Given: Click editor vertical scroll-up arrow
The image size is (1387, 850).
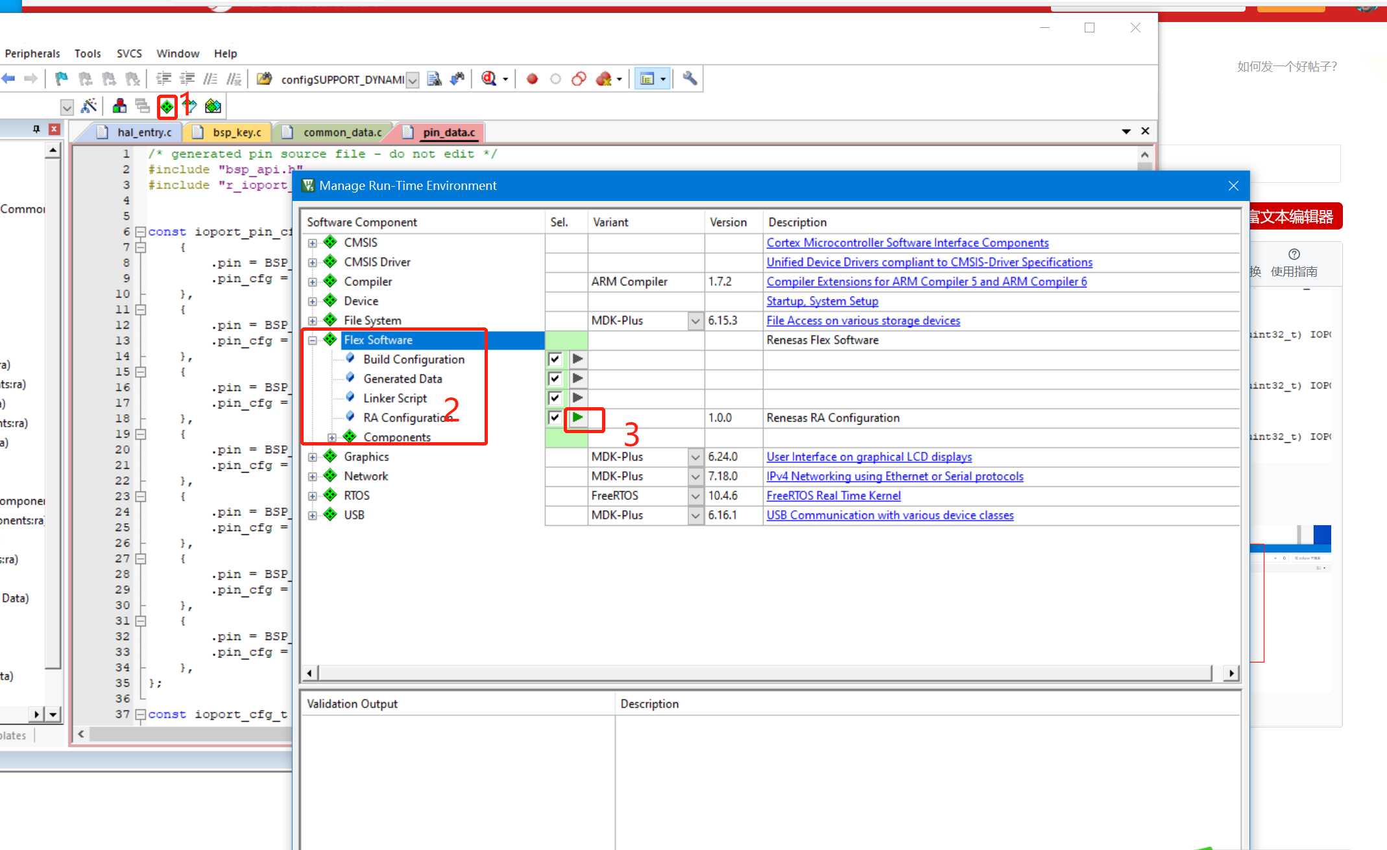Looking at the screenshot, I should 1144,155.
